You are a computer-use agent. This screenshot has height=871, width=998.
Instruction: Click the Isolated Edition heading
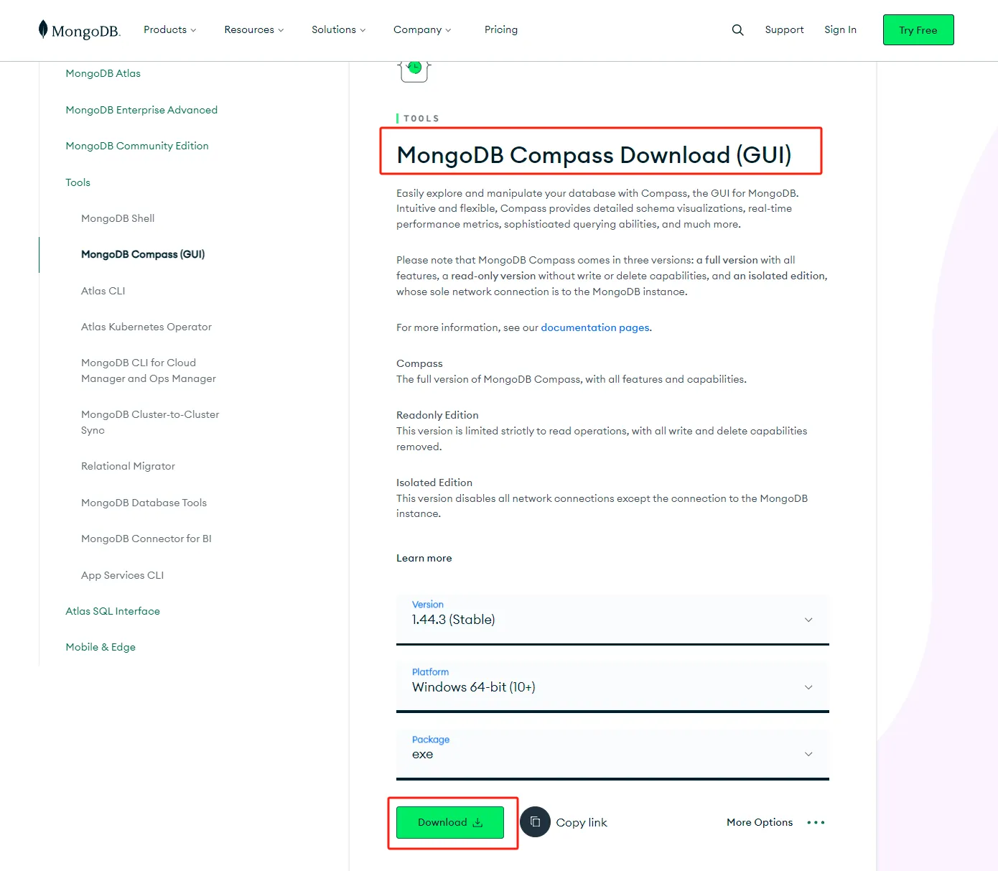434,483
